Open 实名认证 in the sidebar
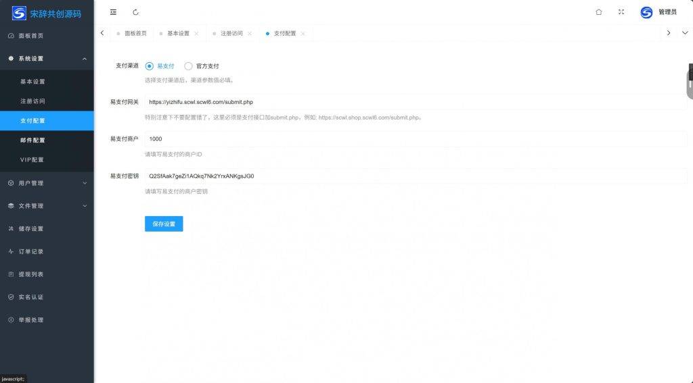Image resolution: width=693 pixels, height=383 pixels. coord(47,297)
